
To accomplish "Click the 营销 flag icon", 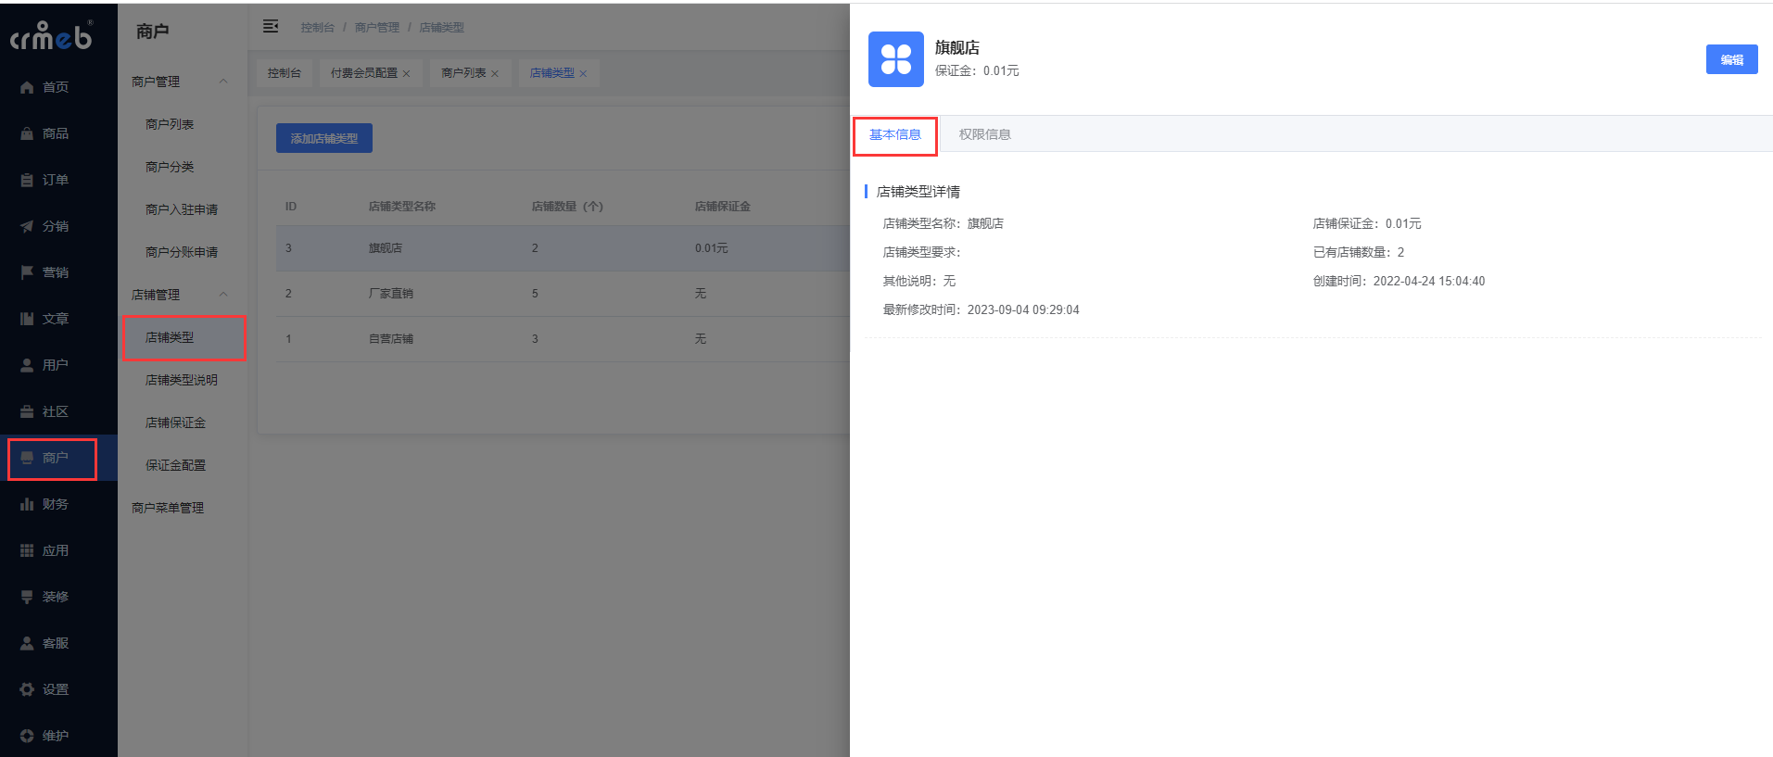I will [27, 272].
